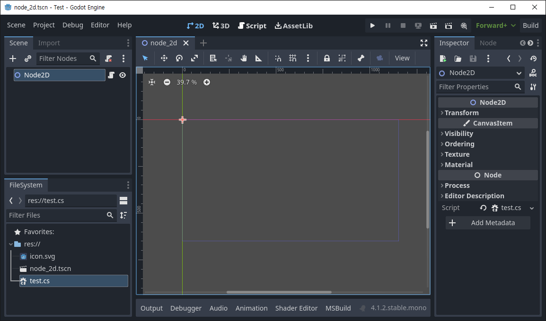
Task: Close the node_2d scene tab
Action: pyautogui.click(x=186, y=43)
